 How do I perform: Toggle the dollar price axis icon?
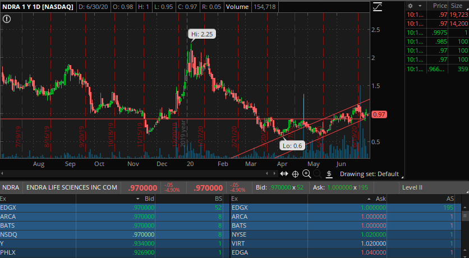pos(329,174)
